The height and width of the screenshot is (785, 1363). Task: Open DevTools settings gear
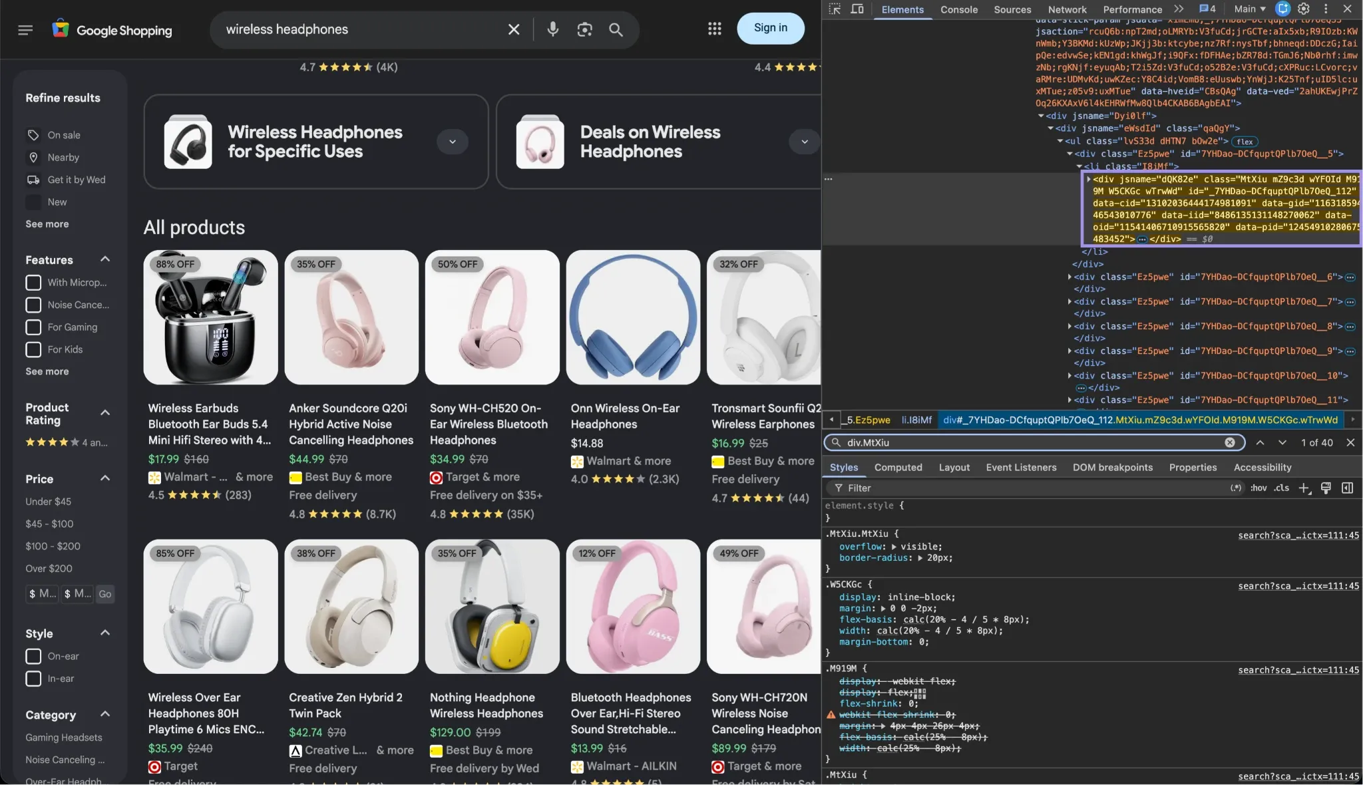coord(1303,9)
